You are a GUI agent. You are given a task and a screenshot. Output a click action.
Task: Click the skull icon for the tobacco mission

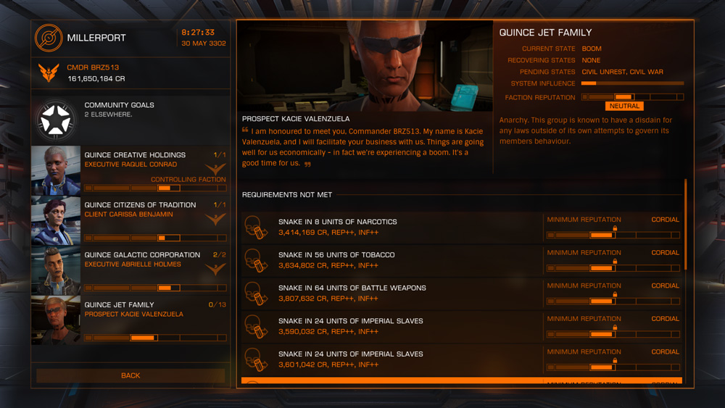[x=256, y=260]
